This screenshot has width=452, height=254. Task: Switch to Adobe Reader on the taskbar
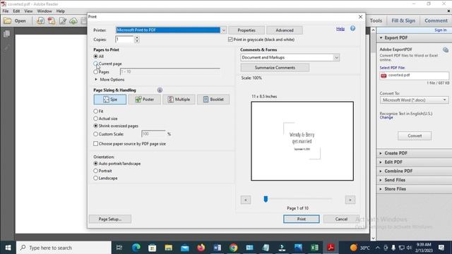pos(331,248)
